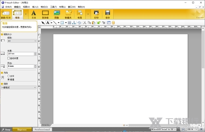Select the line drawing tool
This screenshot has width=205, height=132.
point(55,23)
